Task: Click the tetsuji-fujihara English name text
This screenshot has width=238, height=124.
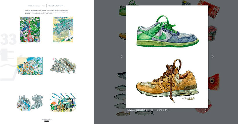Action: 56,6
